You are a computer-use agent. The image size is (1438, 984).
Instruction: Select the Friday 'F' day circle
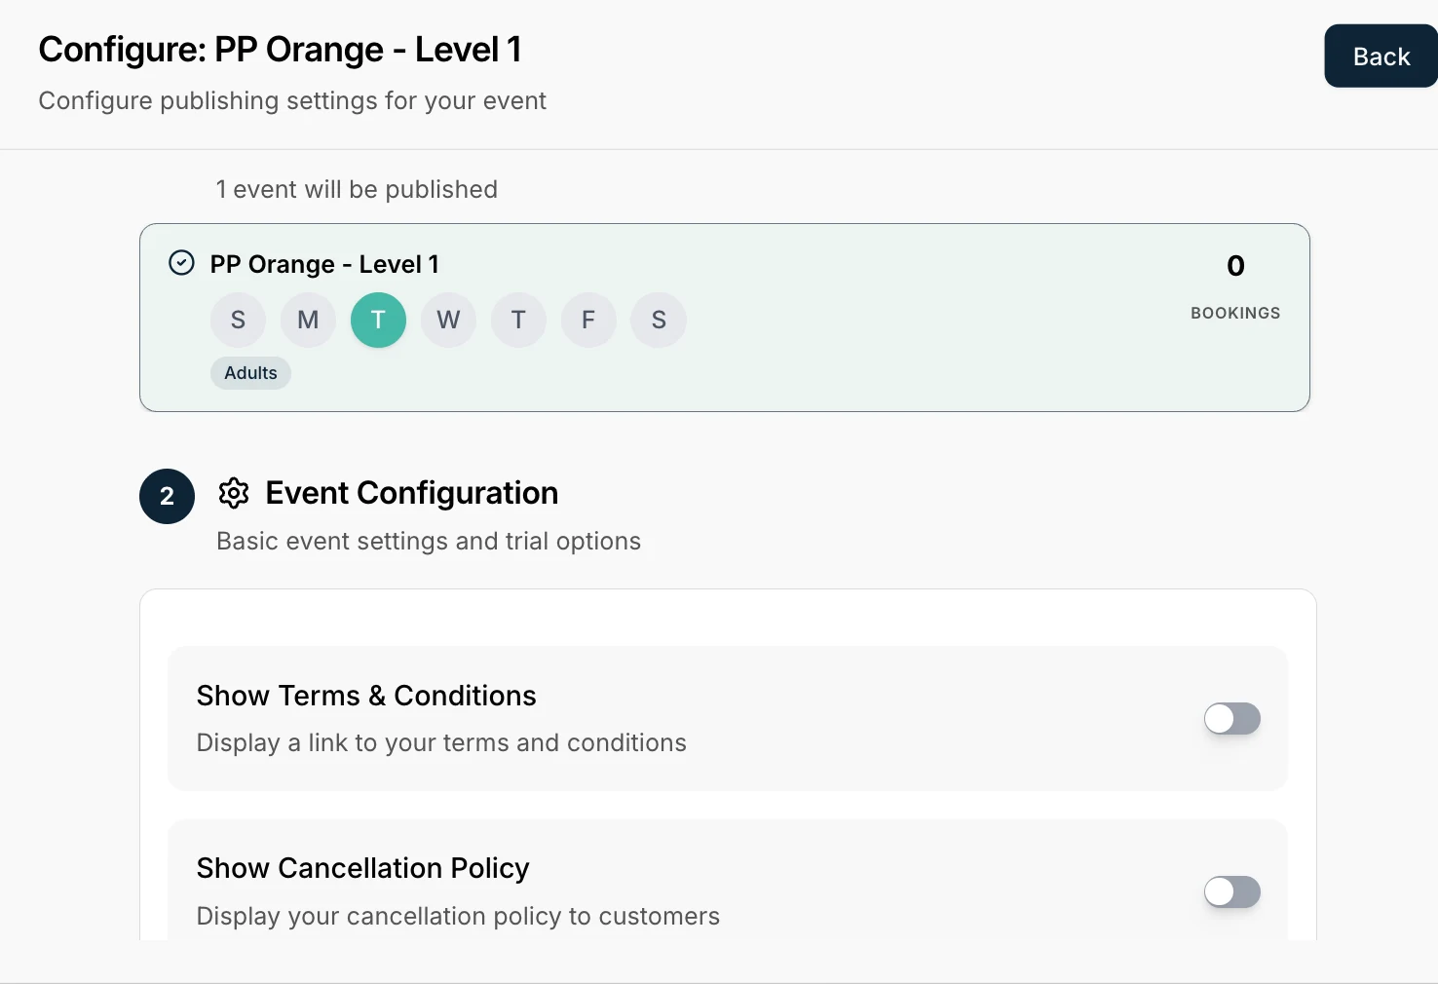588,321
